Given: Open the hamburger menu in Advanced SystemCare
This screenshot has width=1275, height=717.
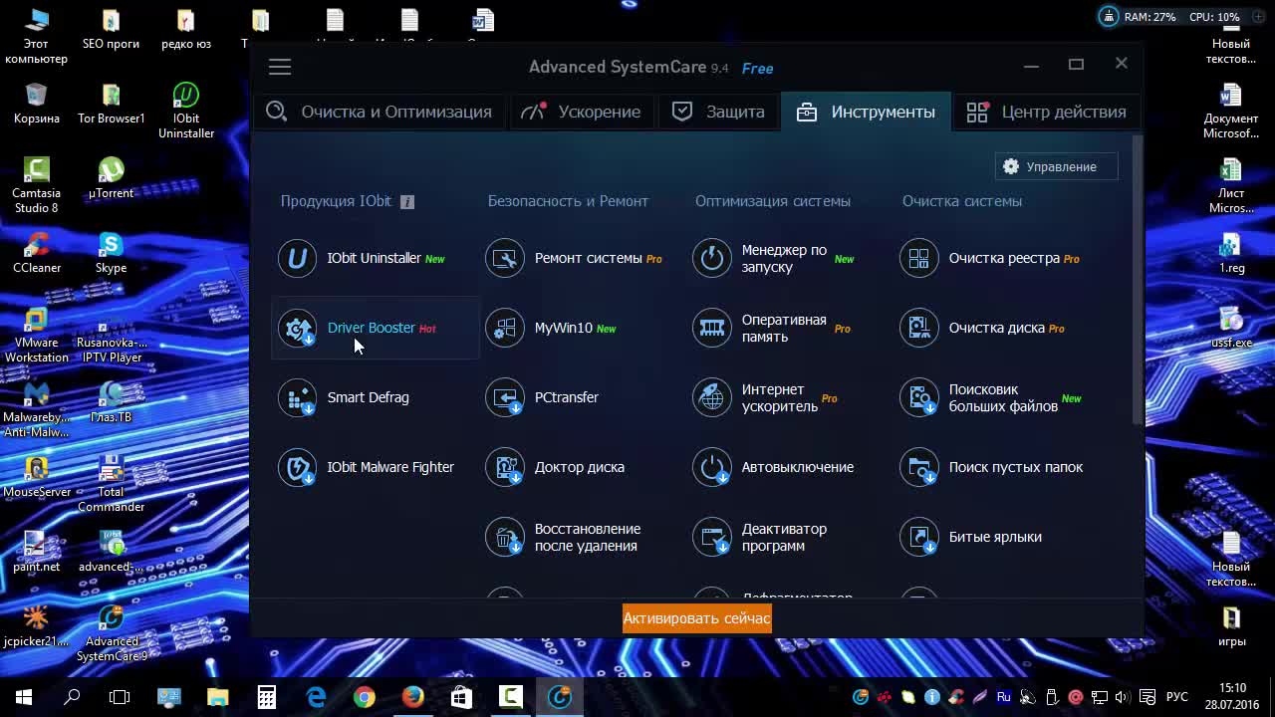Looking at the screenshot, I should click(x=280, y=67).
